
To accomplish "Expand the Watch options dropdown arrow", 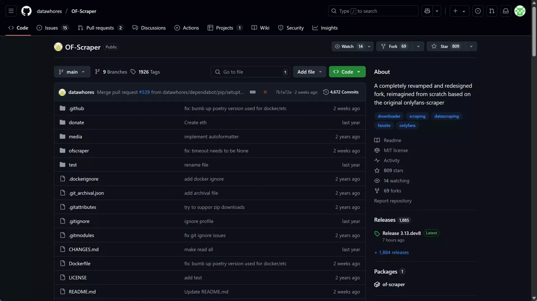I will pyautogui.click(x=369, y=46).
